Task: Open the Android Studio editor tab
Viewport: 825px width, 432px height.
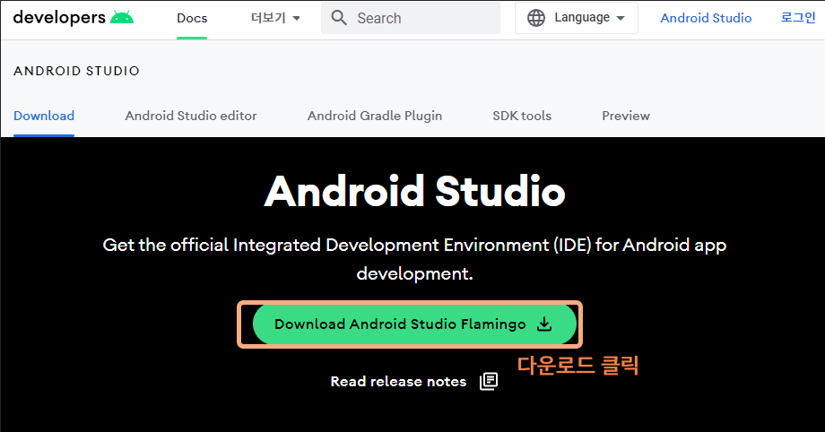Action: [191, 116]
